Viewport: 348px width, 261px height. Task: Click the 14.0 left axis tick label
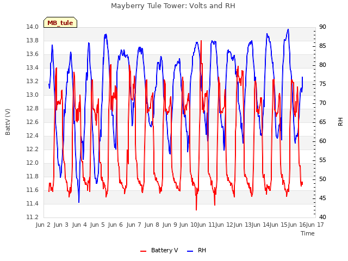tap(33, 27)
